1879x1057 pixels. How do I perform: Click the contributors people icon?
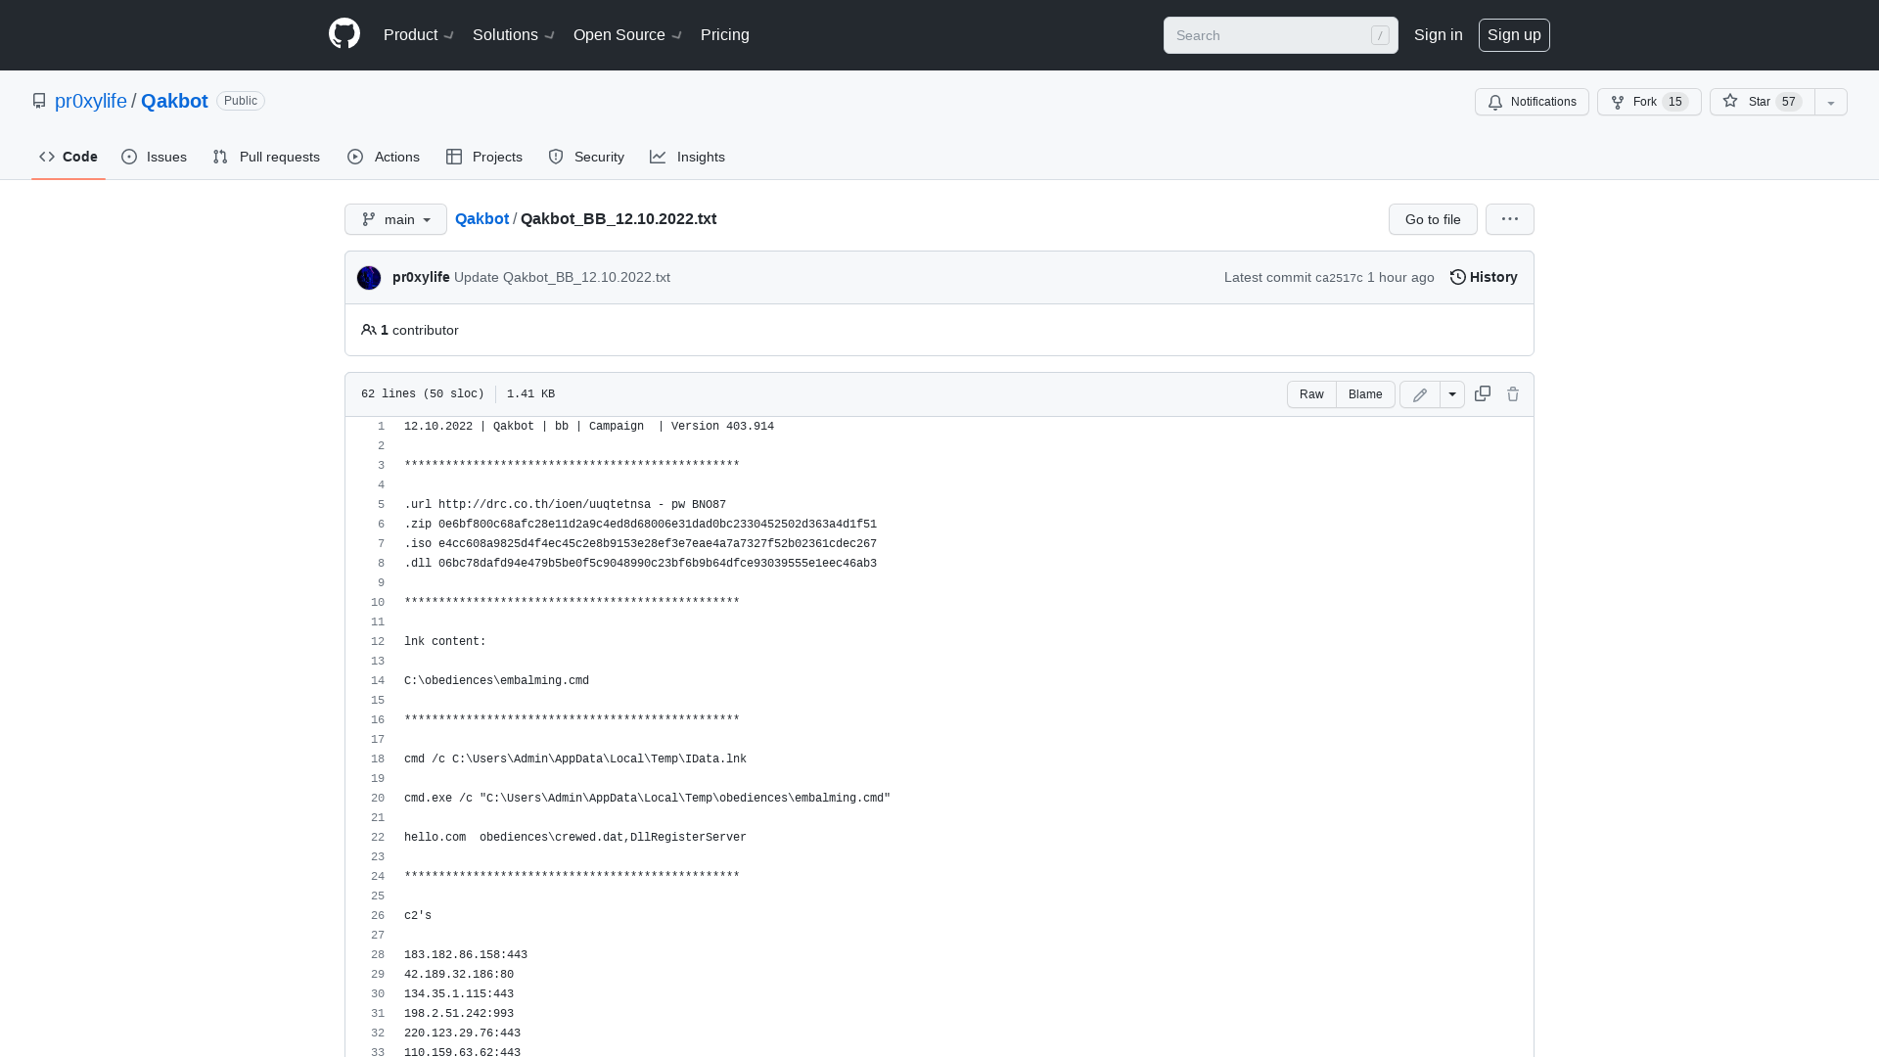pos(369,330)
